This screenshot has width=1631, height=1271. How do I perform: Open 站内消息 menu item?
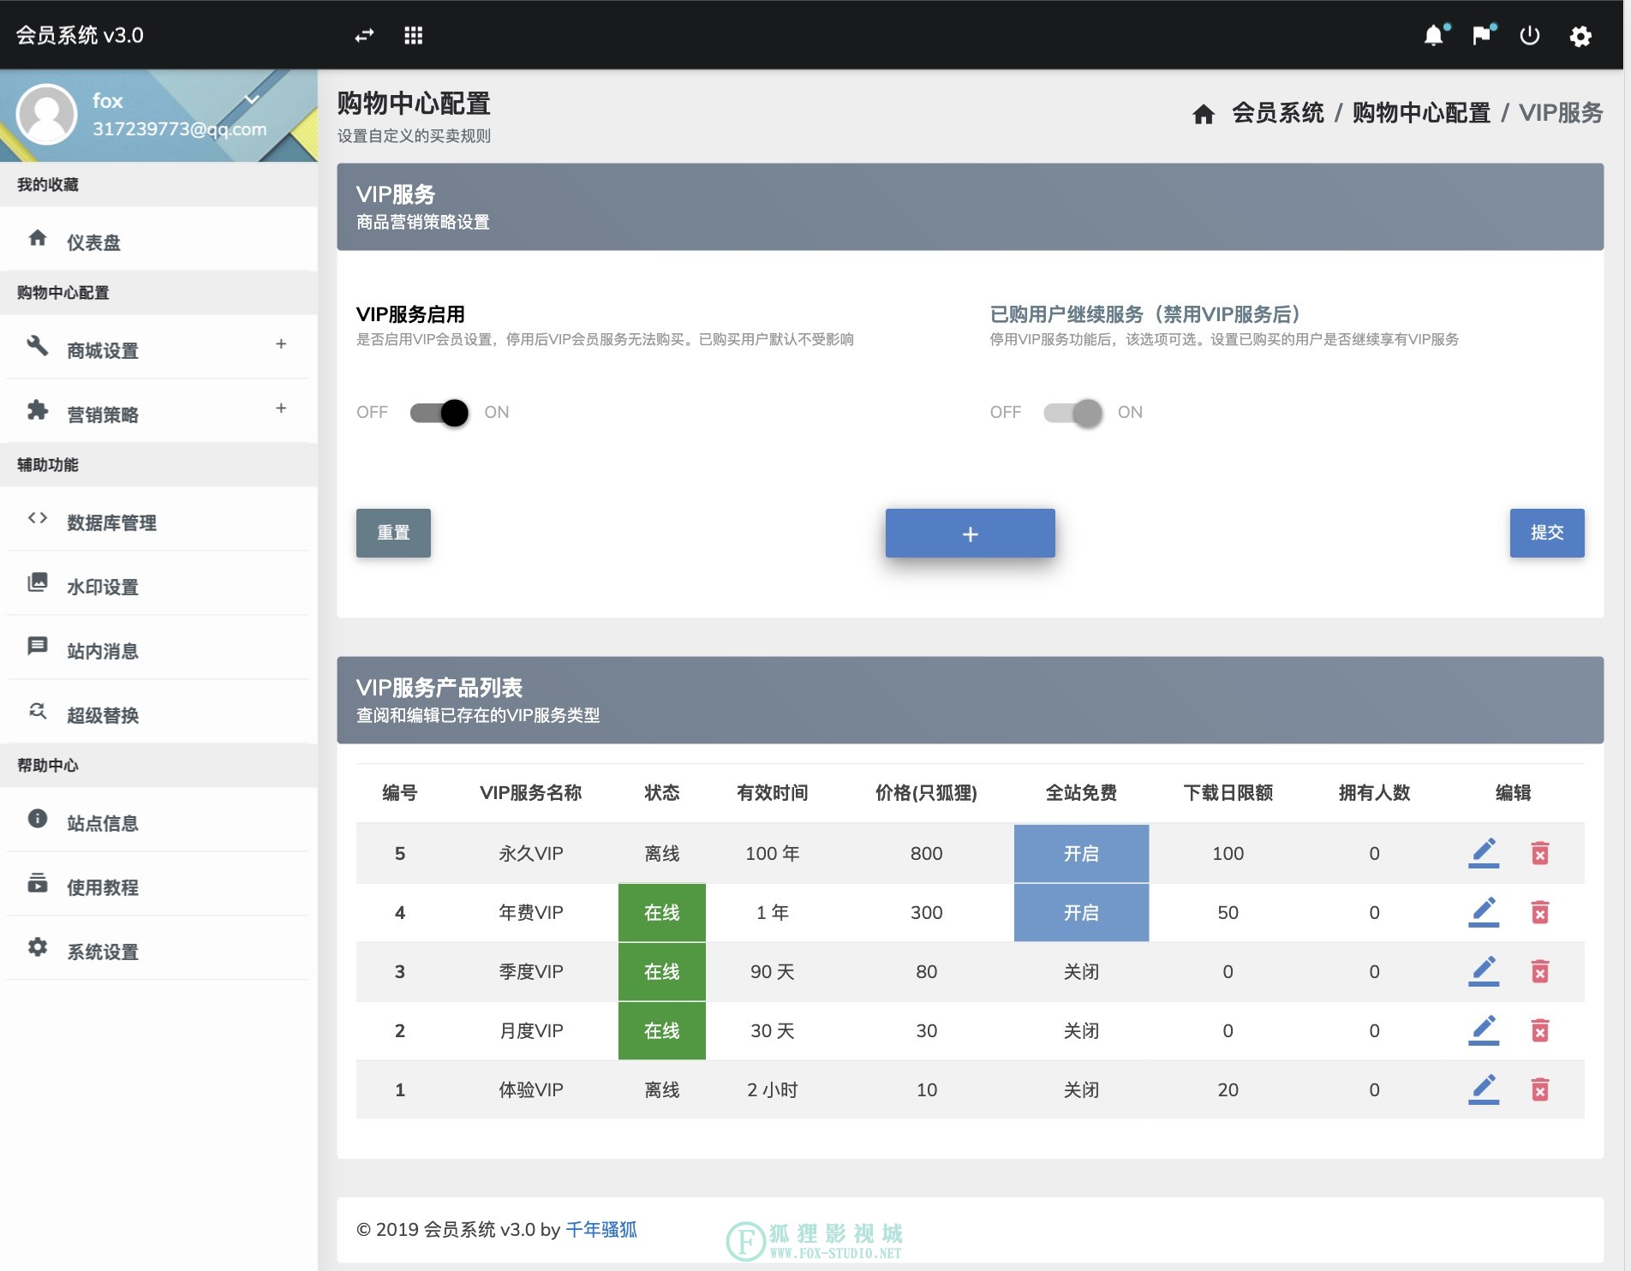(158, 649)
